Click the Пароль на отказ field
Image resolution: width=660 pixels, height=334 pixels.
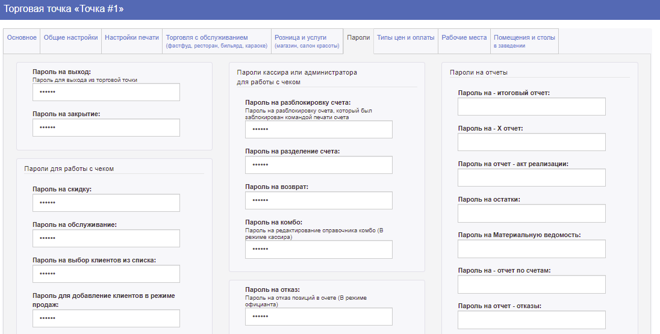(319, 317)
